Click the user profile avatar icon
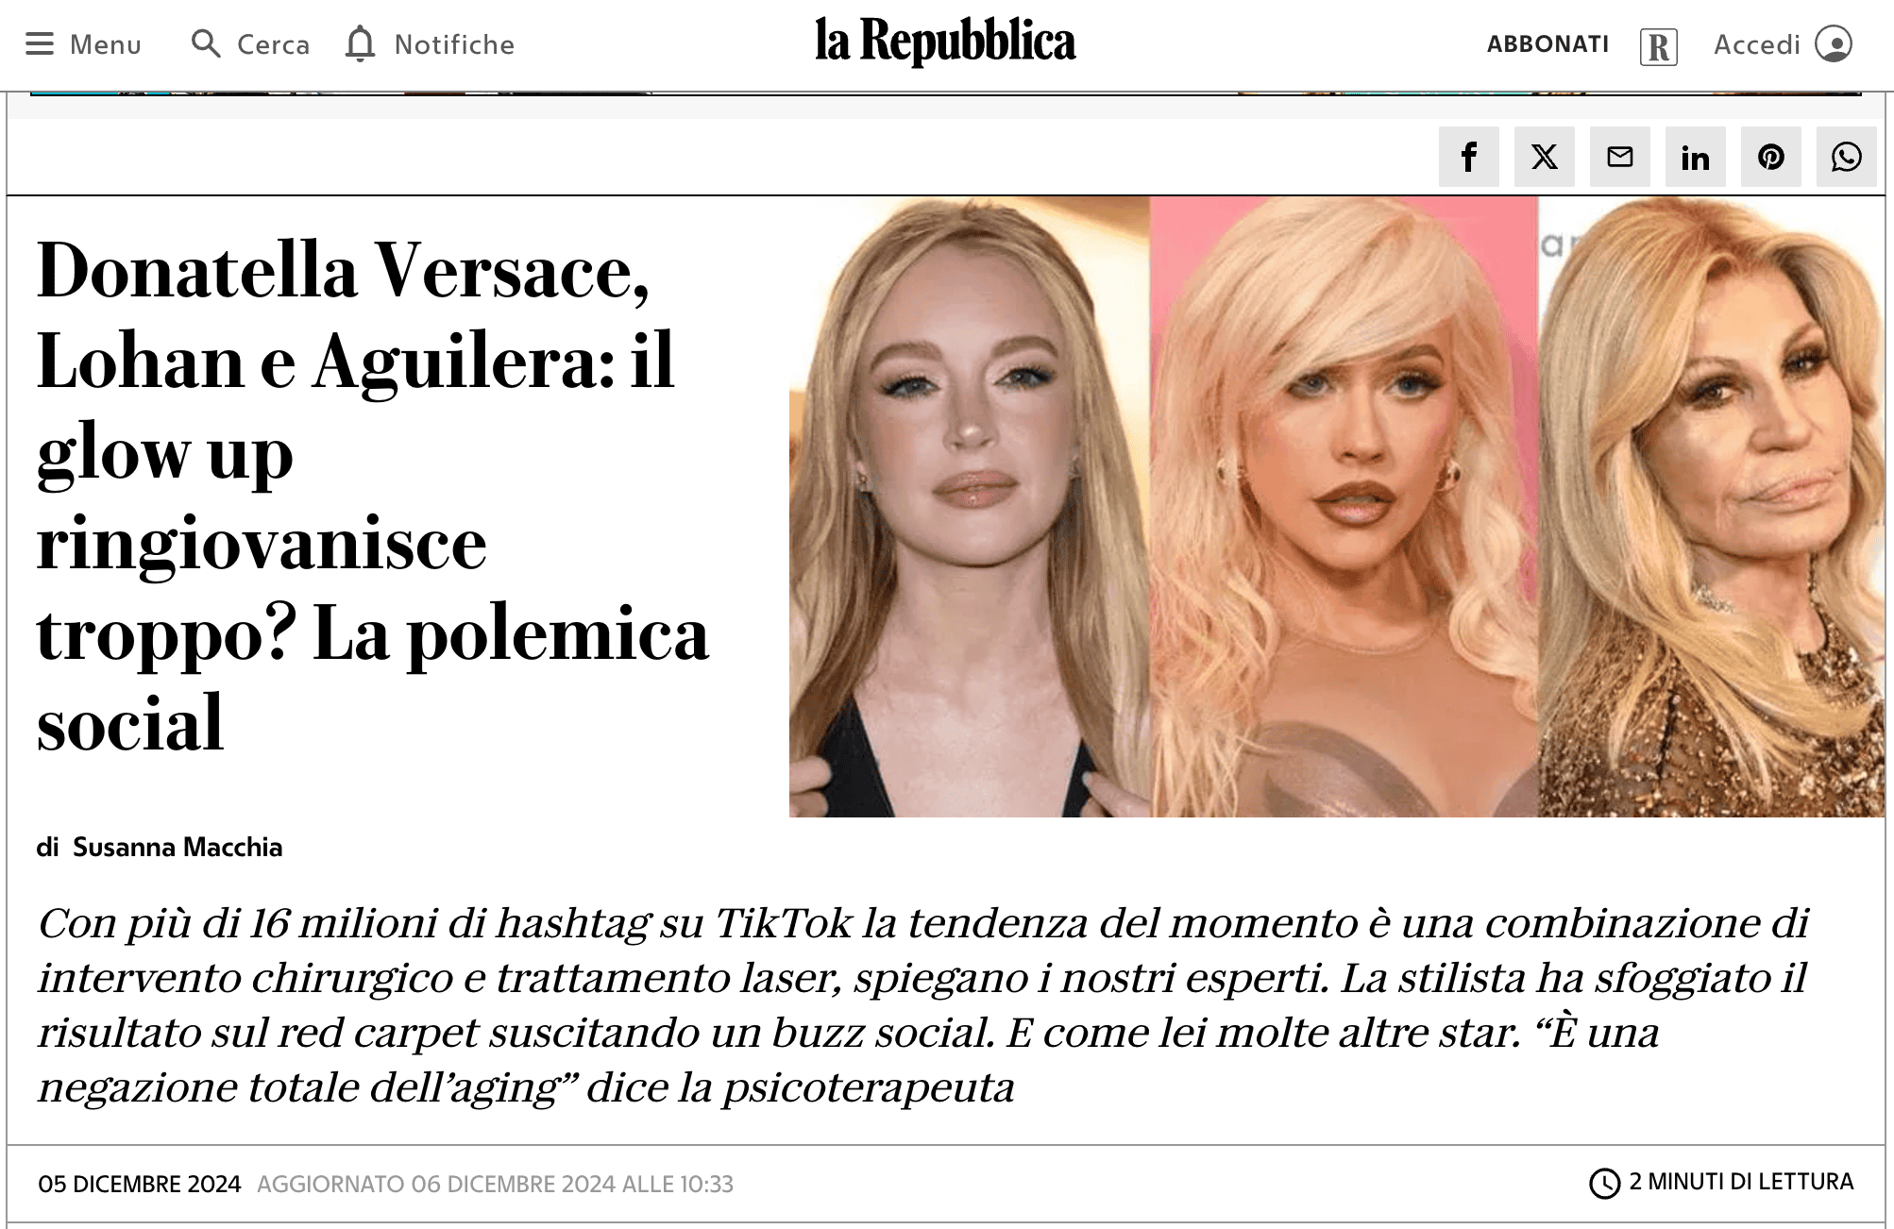 pos(1834,43)
